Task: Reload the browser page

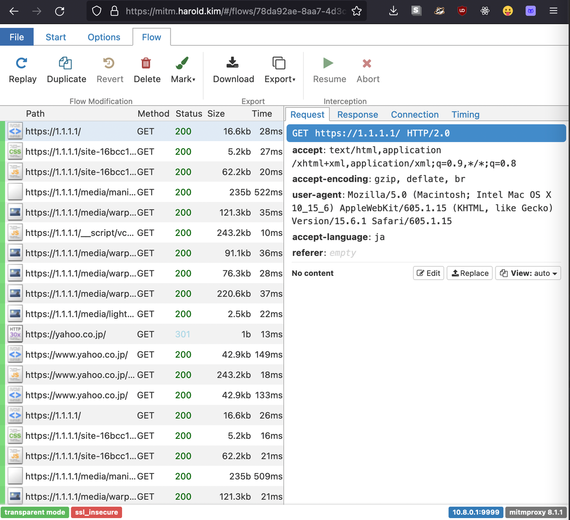Action: coord(59,11)
